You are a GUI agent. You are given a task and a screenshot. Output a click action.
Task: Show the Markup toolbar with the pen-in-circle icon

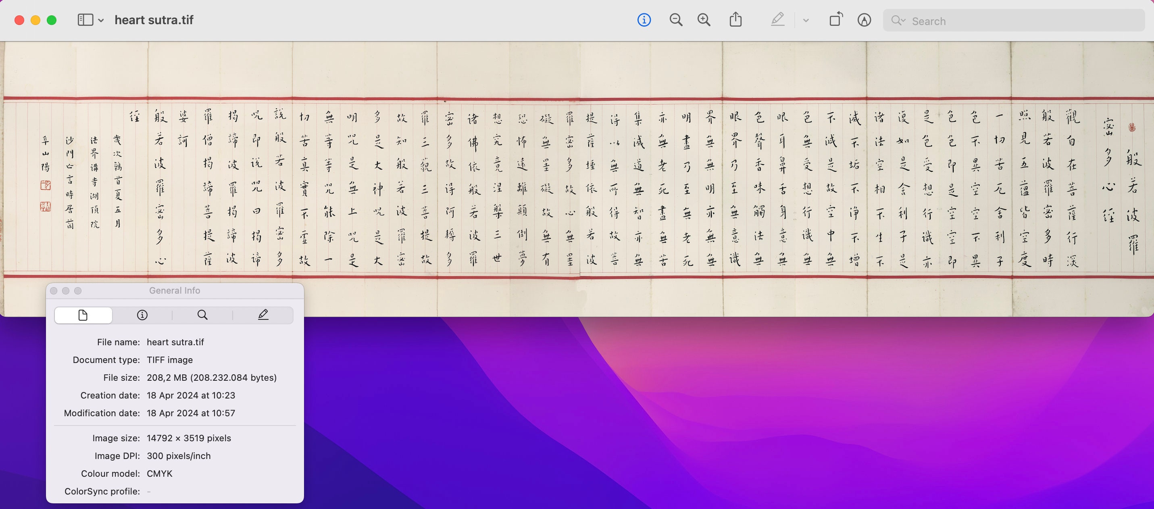[864, 20]
